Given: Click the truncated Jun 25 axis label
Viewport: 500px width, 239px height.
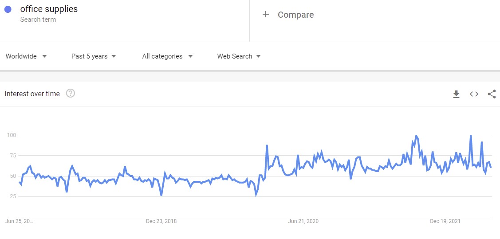Looking at the screenshot, I should point(19,221).
